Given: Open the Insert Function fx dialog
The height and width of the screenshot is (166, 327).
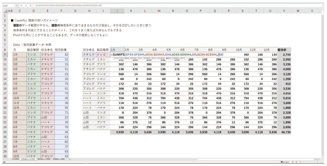Looking at the screenshot, I should tap(30, 6).
